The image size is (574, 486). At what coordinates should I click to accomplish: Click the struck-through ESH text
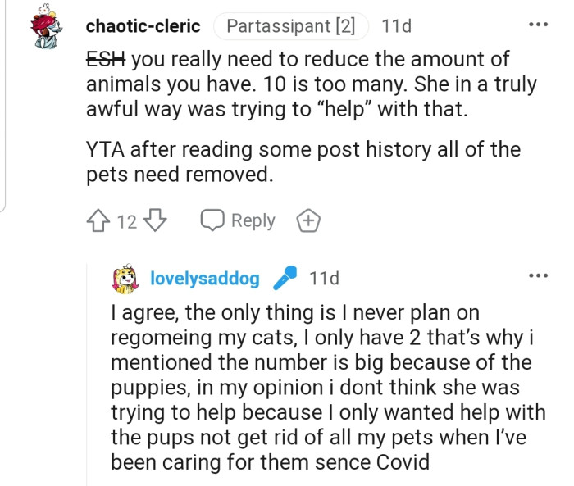coord(106,60)
